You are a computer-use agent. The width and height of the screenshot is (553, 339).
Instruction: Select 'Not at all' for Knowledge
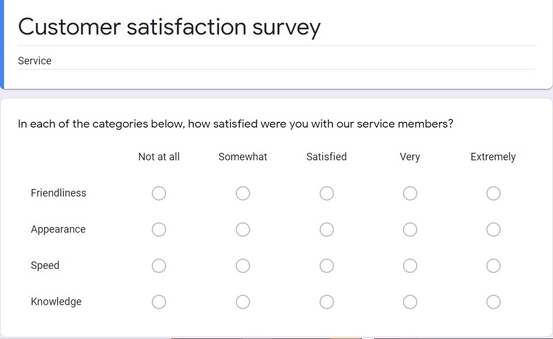[x=159, y=302]
